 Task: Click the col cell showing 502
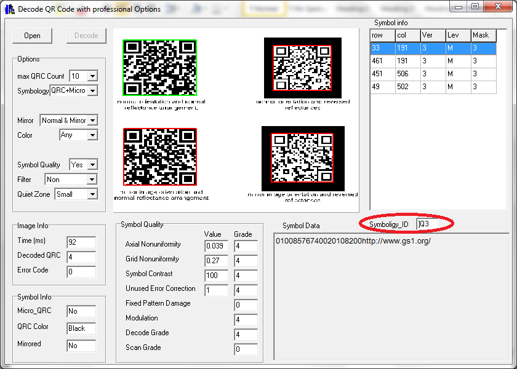(408, 87)
